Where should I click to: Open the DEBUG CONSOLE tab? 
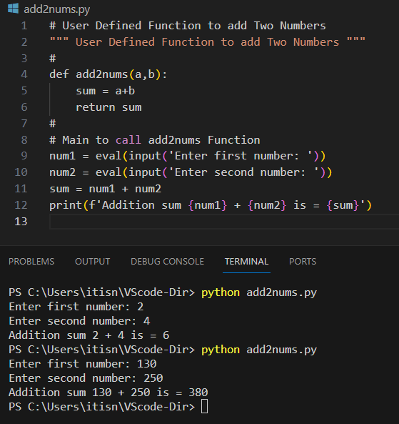pyautogui.click(x=167, y=262)
